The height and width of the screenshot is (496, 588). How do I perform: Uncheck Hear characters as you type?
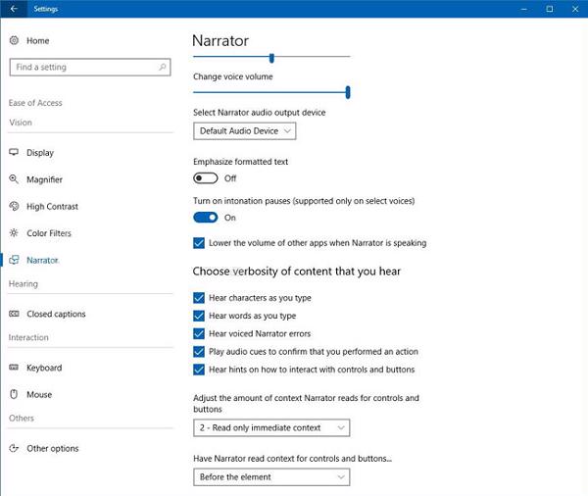(200, 298)
